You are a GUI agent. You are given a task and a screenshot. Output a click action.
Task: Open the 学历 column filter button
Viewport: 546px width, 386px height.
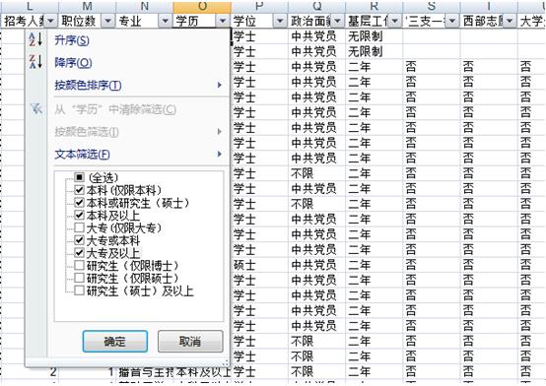pyautogui.click(x=222, y=22)
